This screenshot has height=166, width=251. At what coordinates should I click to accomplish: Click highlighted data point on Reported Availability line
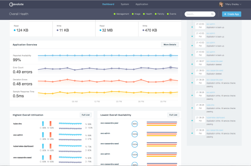[171, 56]
